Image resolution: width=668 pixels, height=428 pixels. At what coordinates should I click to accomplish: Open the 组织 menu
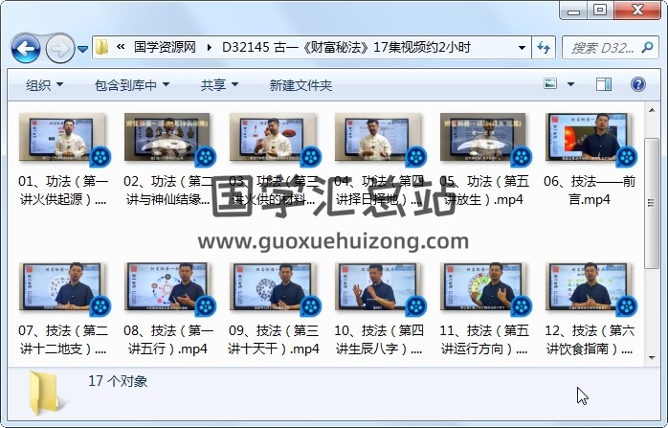coord(44,85)
